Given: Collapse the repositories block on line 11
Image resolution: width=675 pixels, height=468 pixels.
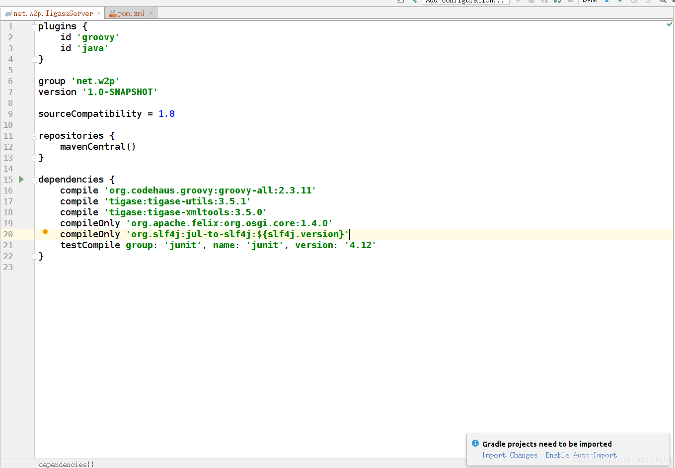Looking at the screenshot, I should point(34,136).
